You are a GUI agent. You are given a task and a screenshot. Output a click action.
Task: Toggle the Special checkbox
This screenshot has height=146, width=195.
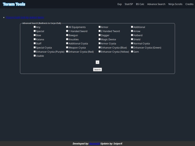[35, 31]
